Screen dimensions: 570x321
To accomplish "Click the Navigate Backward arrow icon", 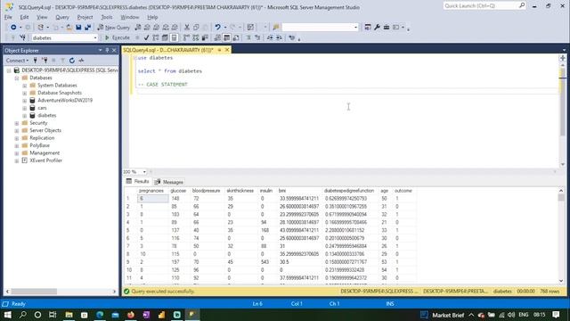I will (13, 28).
